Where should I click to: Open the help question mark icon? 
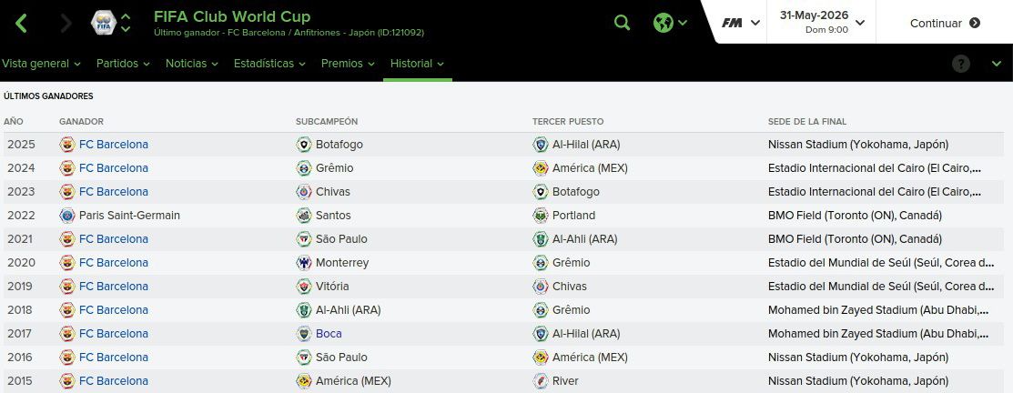pos(961,64)
